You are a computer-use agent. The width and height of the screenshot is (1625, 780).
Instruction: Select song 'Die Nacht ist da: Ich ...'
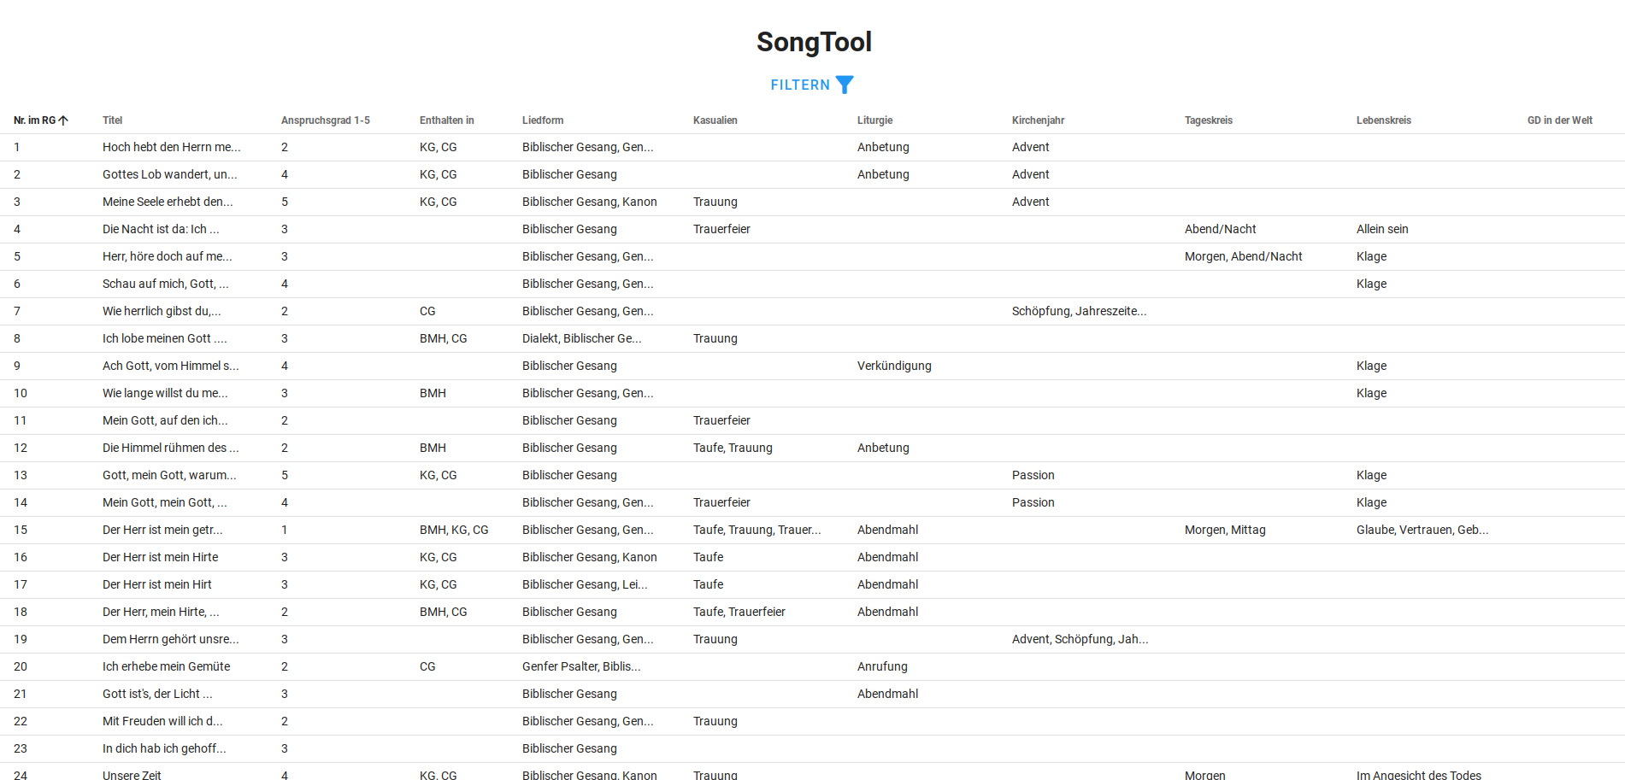(x=161, y=229)
